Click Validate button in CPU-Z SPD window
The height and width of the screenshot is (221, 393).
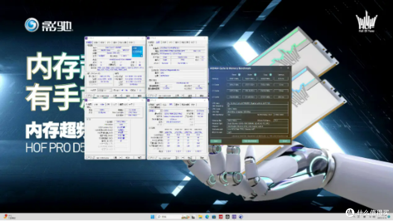[x=190, y=158]
